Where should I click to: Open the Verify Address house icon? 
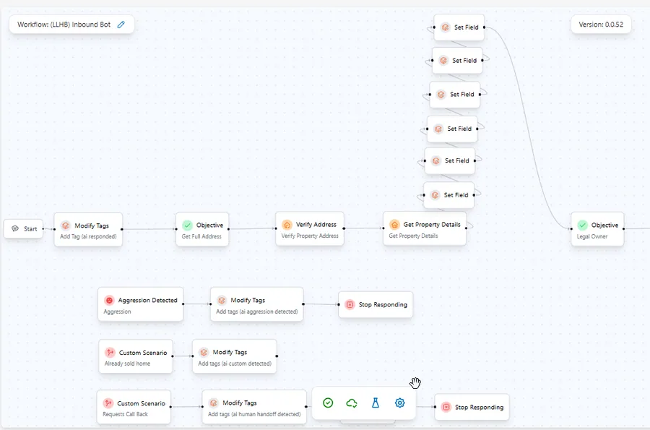click(x=287, y=224)
